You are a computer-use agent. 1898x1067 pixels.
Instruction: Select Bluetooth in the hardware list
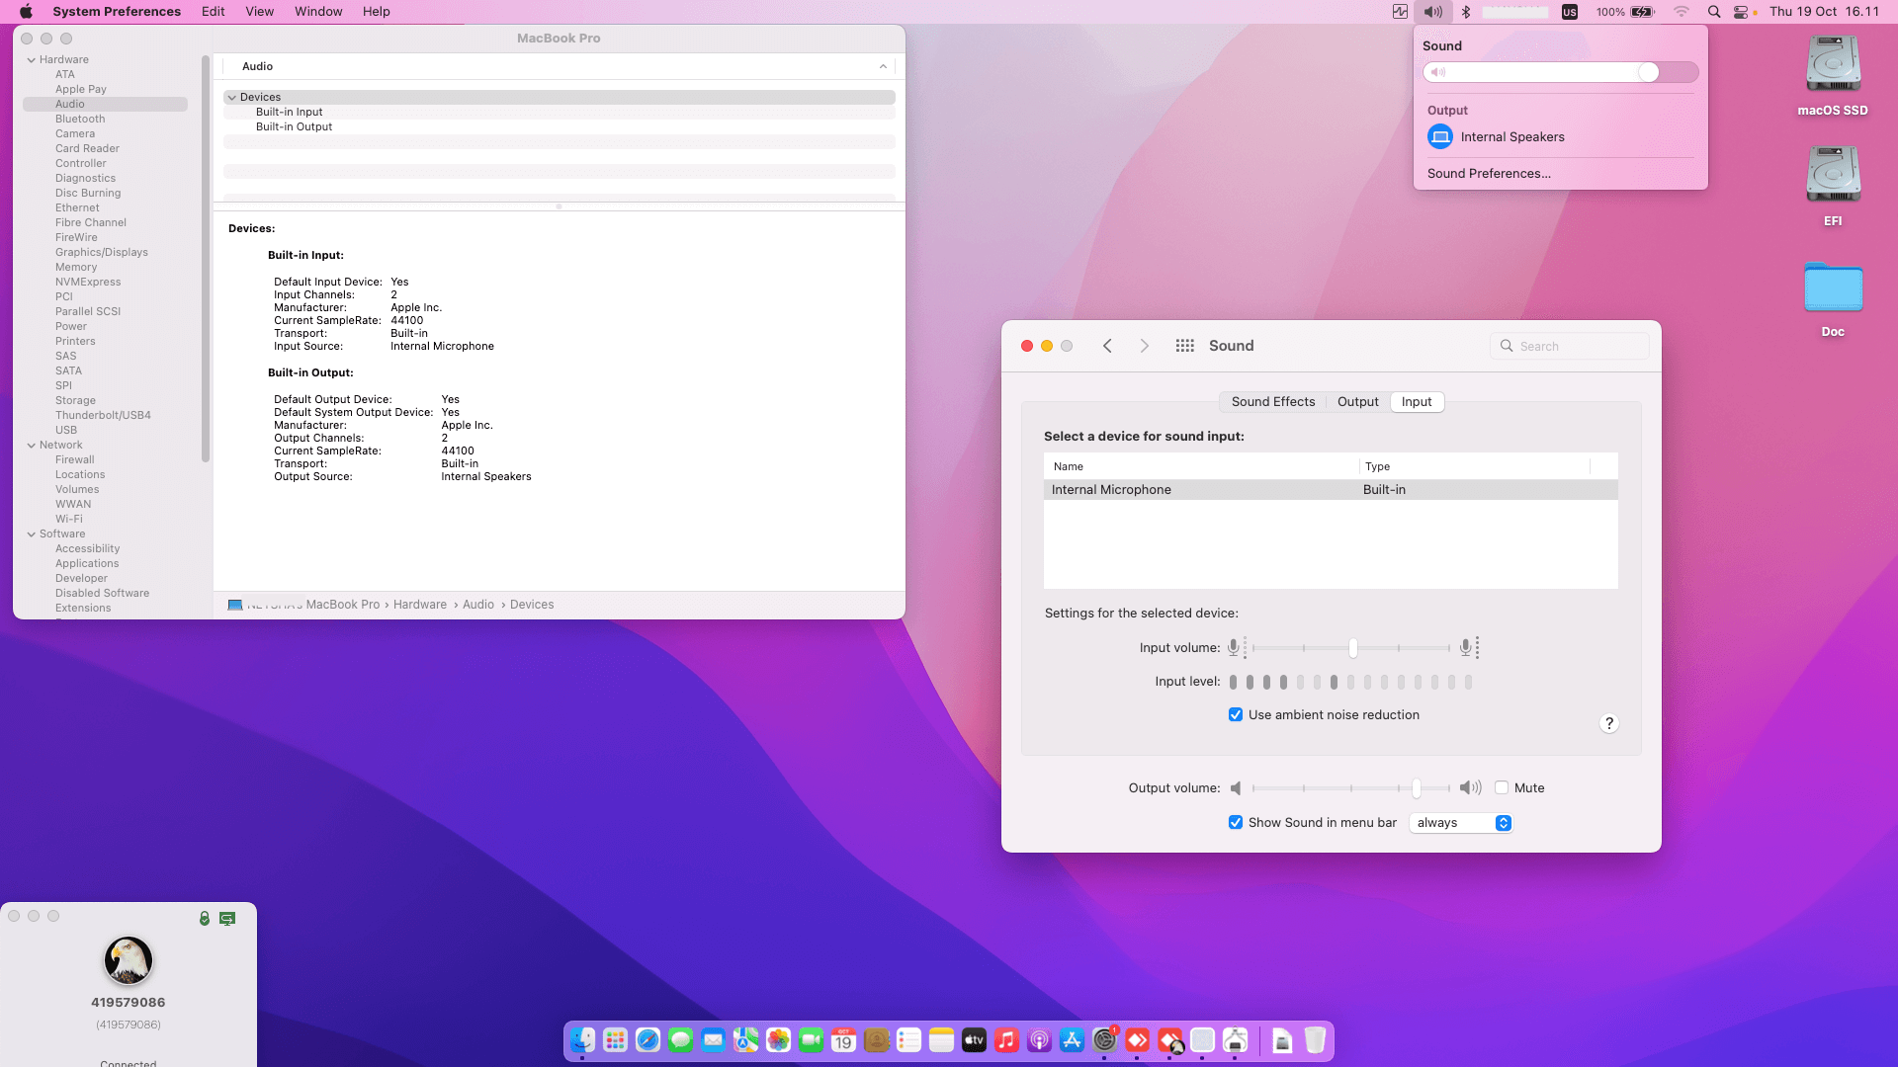point(80,119)
